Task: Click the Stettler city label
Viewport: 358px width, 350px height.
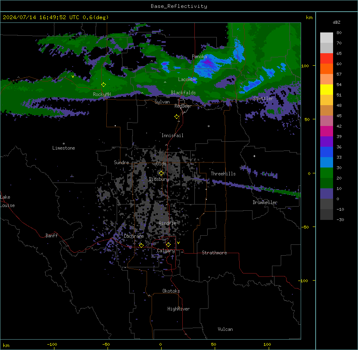Action: pyautogui.click(x=263, y=99)
